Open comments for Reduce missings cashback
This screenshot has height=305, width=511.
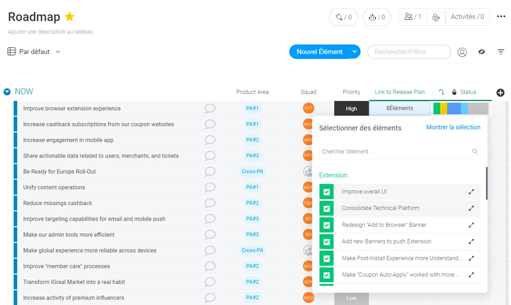click(210, 203)
